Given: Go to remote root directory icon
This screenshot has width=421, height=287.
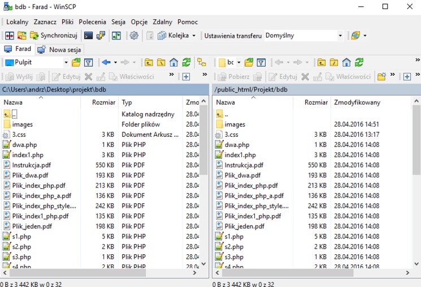Looking at the screenshot, I should click(334, 63).
